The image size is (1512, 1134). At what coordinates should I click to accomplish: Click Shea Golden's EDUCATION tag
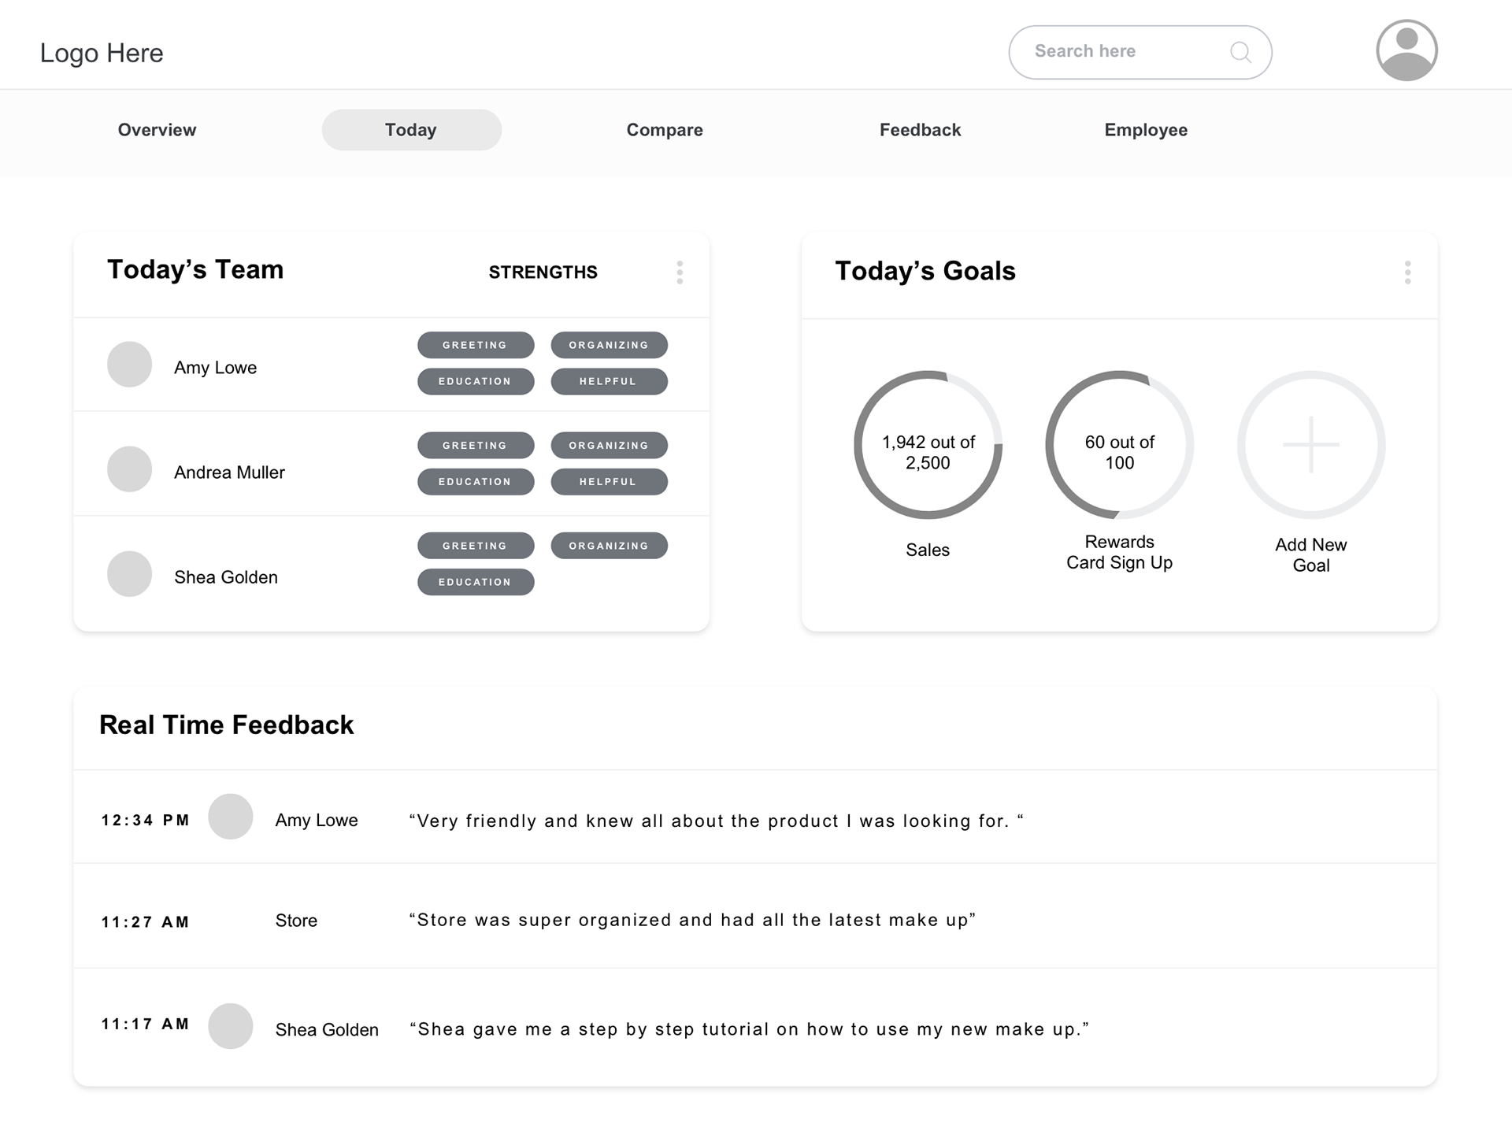pyautogui.click(x=476, y=582)
